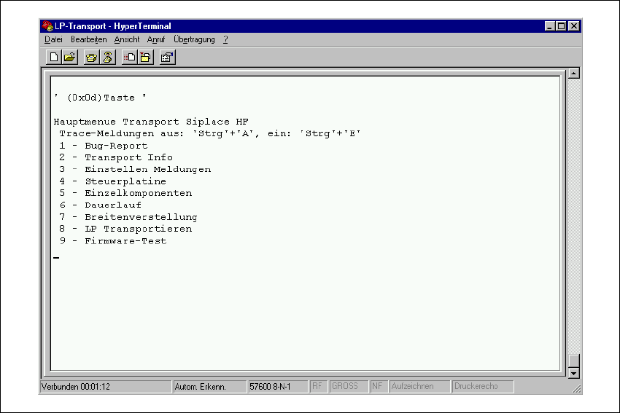Viewport: 620px width, 413px height.
Task: Open the Anruf menu
Action: pos(156,39)
